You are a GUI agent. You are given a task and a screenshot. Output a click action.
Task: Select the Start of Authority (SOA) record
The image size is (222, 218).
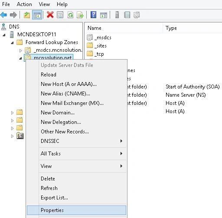[x=193, y=87]
